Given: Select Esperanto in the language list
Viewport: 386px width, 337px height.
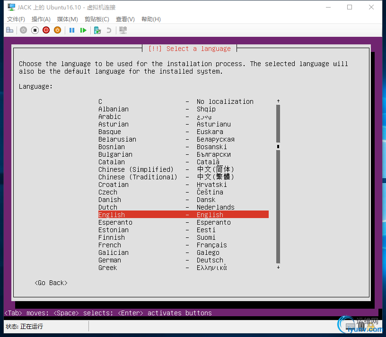Looking at the screenshot, I should [x=184, y=222].
